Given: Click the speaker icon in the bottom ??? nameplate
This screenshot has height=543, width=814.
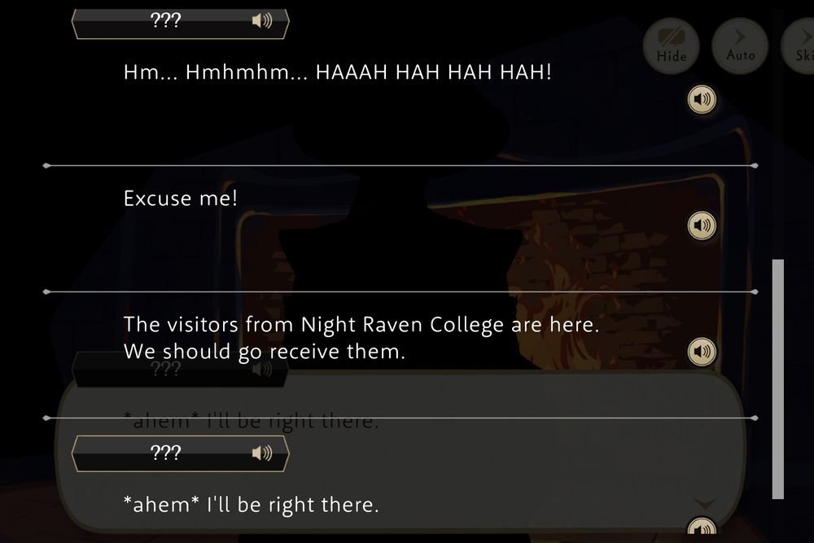Looking at the screenshot, I should tap(262, 453).
